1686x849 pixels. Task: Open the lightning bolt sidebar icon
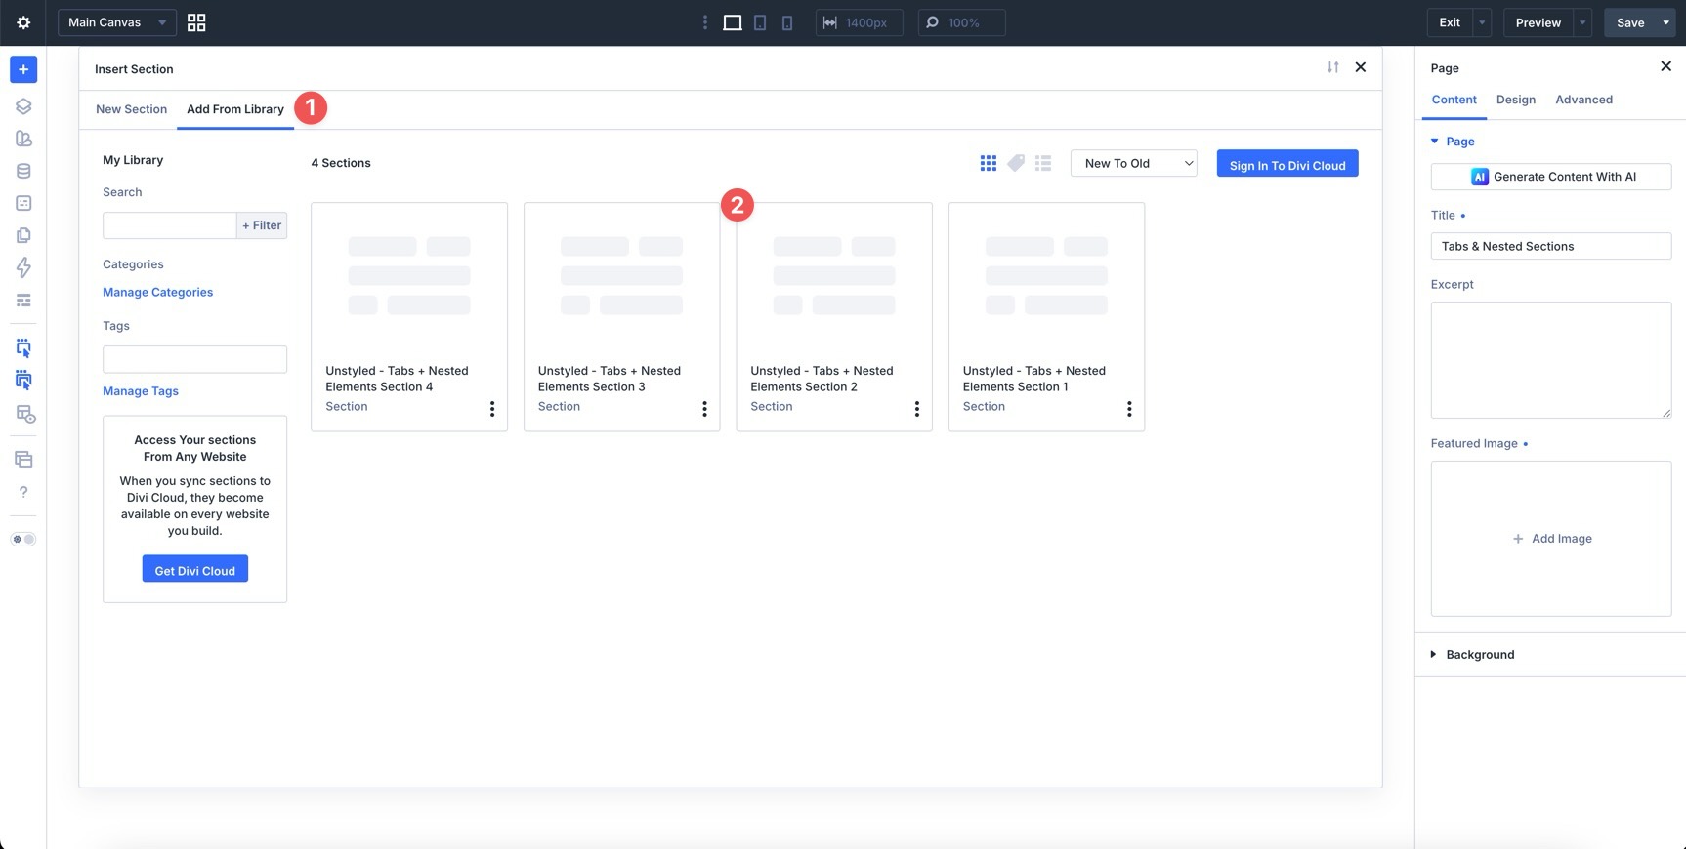23,267
